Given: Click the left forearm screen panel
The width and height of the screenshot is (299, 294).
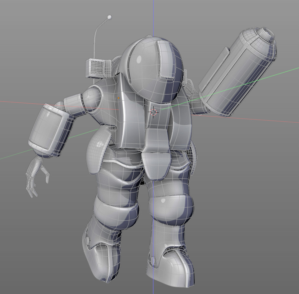Looking at the screenshot, I should (x=48, y=129).
